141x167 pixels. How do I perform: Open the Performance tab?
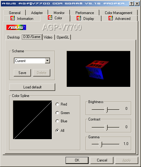(x=85, y=13)
